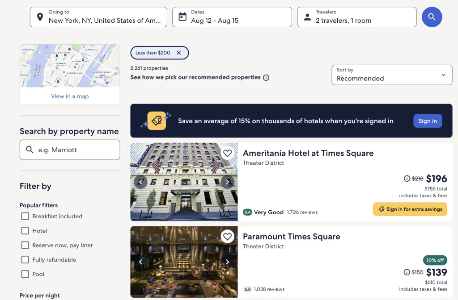Toggle Reserve now, pay later filter
The height and width of the screenshot is (300, 458).
click(25, 245)
